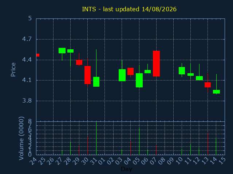Click the red volume bar on day 13
The height and width of the screenshot is (174, 233).
click(208, 144)
